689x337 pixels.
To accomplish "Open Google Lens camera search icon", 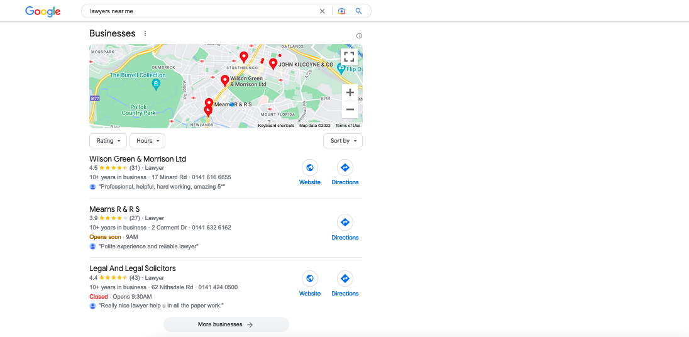I will pyautogui.click(x=341, y=11).
